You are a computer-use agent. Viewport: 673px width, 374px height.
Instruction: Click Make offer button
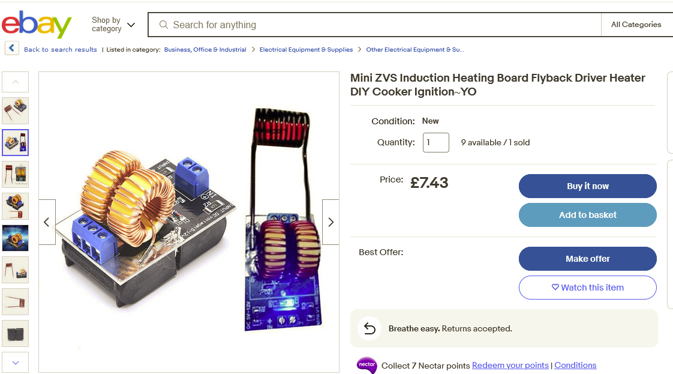(587, 259)
